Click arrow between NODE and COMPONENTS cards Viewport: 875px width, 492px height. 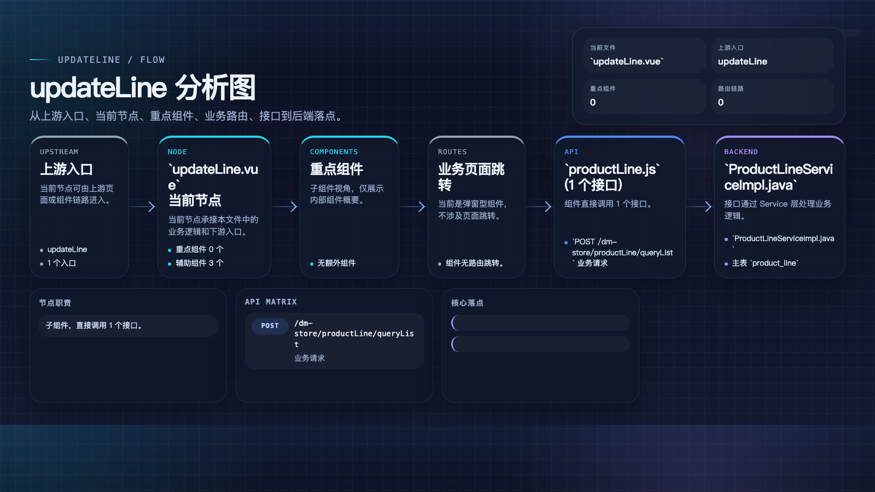click(285, 207)
